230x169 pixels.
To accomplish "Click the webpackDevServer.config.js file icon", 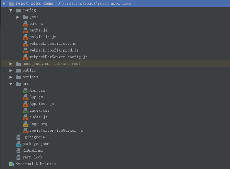I will (26, 57).
